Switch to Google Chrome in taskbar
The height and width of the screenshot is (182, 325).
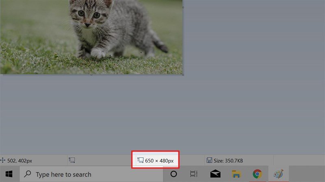pos(257,174)
